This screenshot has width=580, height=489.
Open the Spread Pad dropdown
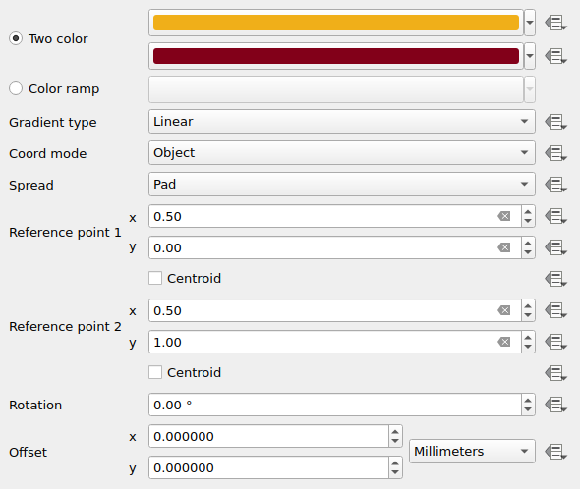[x=342, y=184]
